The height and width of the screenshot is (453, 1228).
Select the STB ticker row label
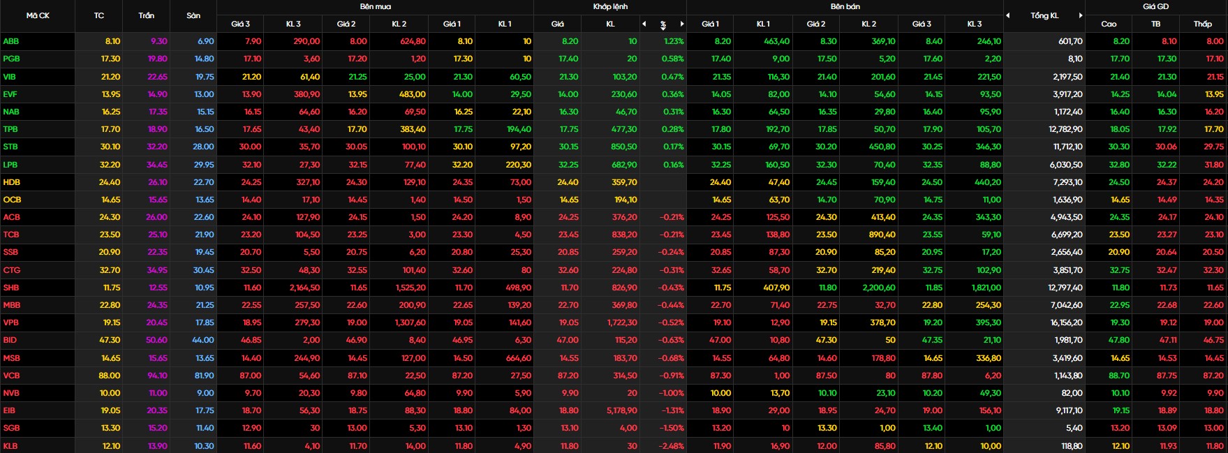pos(10,147)
